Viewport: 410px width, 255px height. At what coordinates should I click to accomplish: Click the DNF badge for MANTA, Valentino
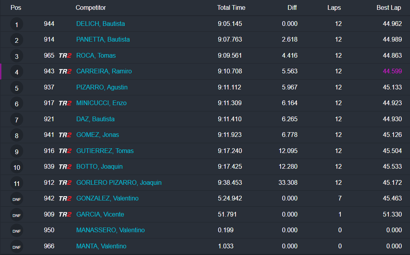(x=17, y=247)
